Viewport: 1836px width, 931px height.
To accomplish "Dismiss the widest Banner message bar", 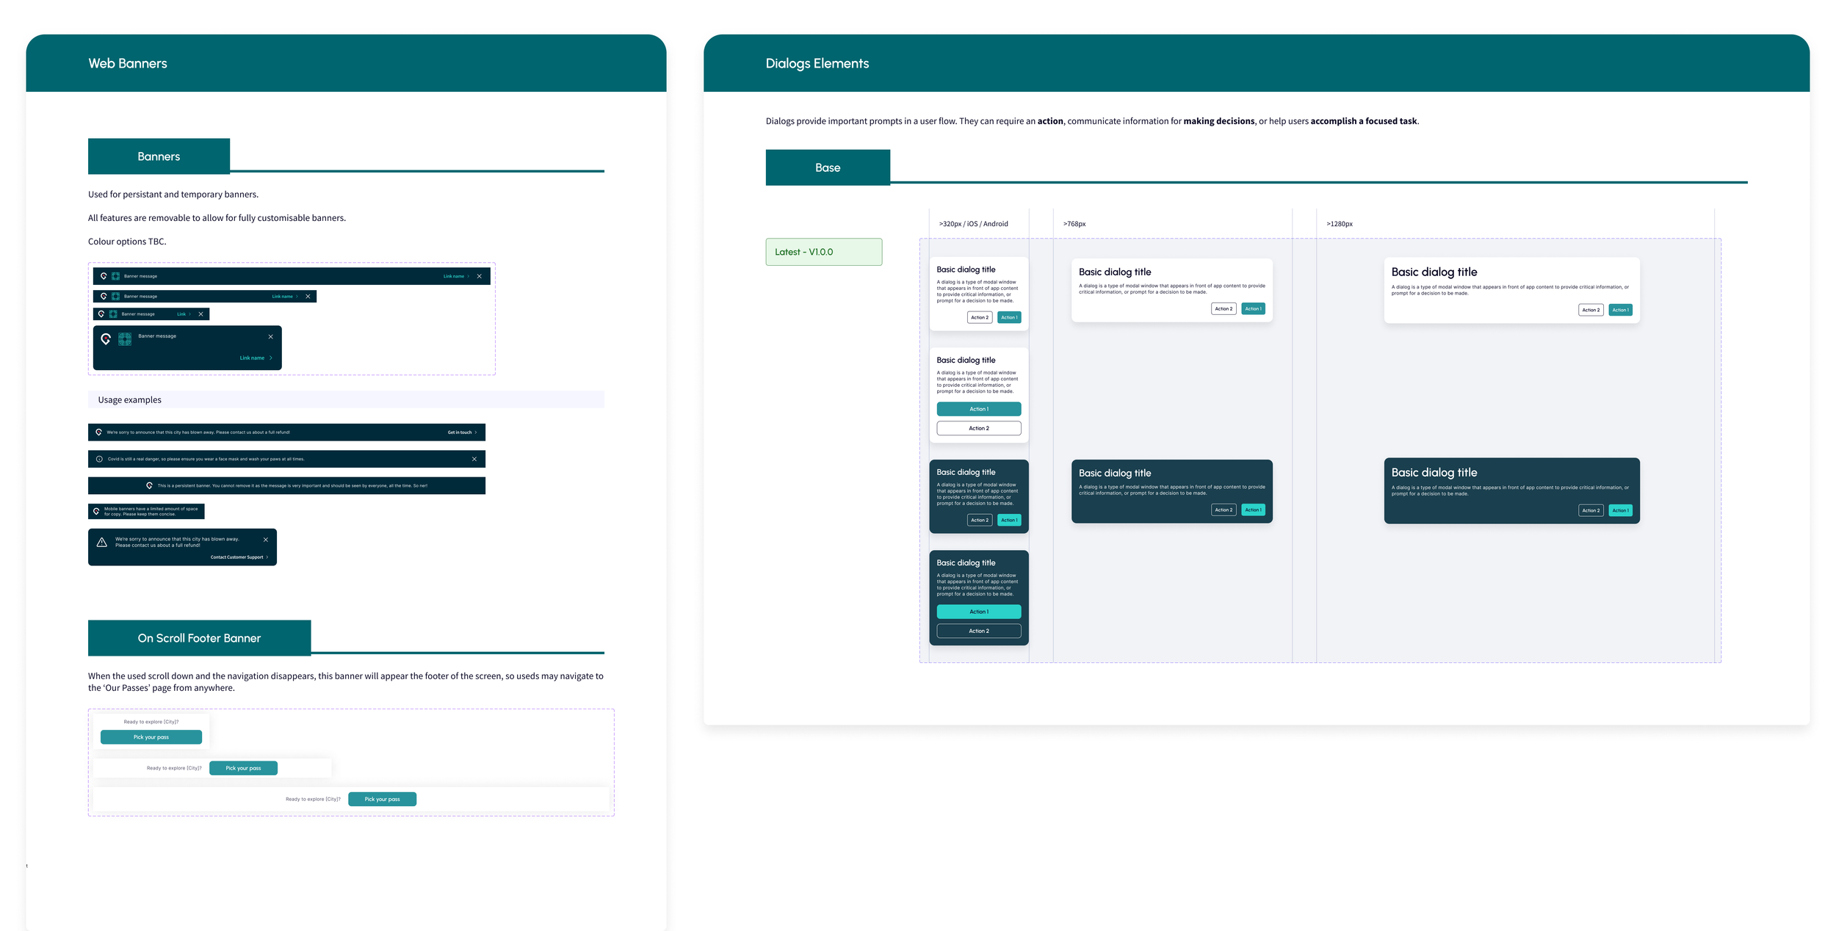I will [x=479, y=276].
